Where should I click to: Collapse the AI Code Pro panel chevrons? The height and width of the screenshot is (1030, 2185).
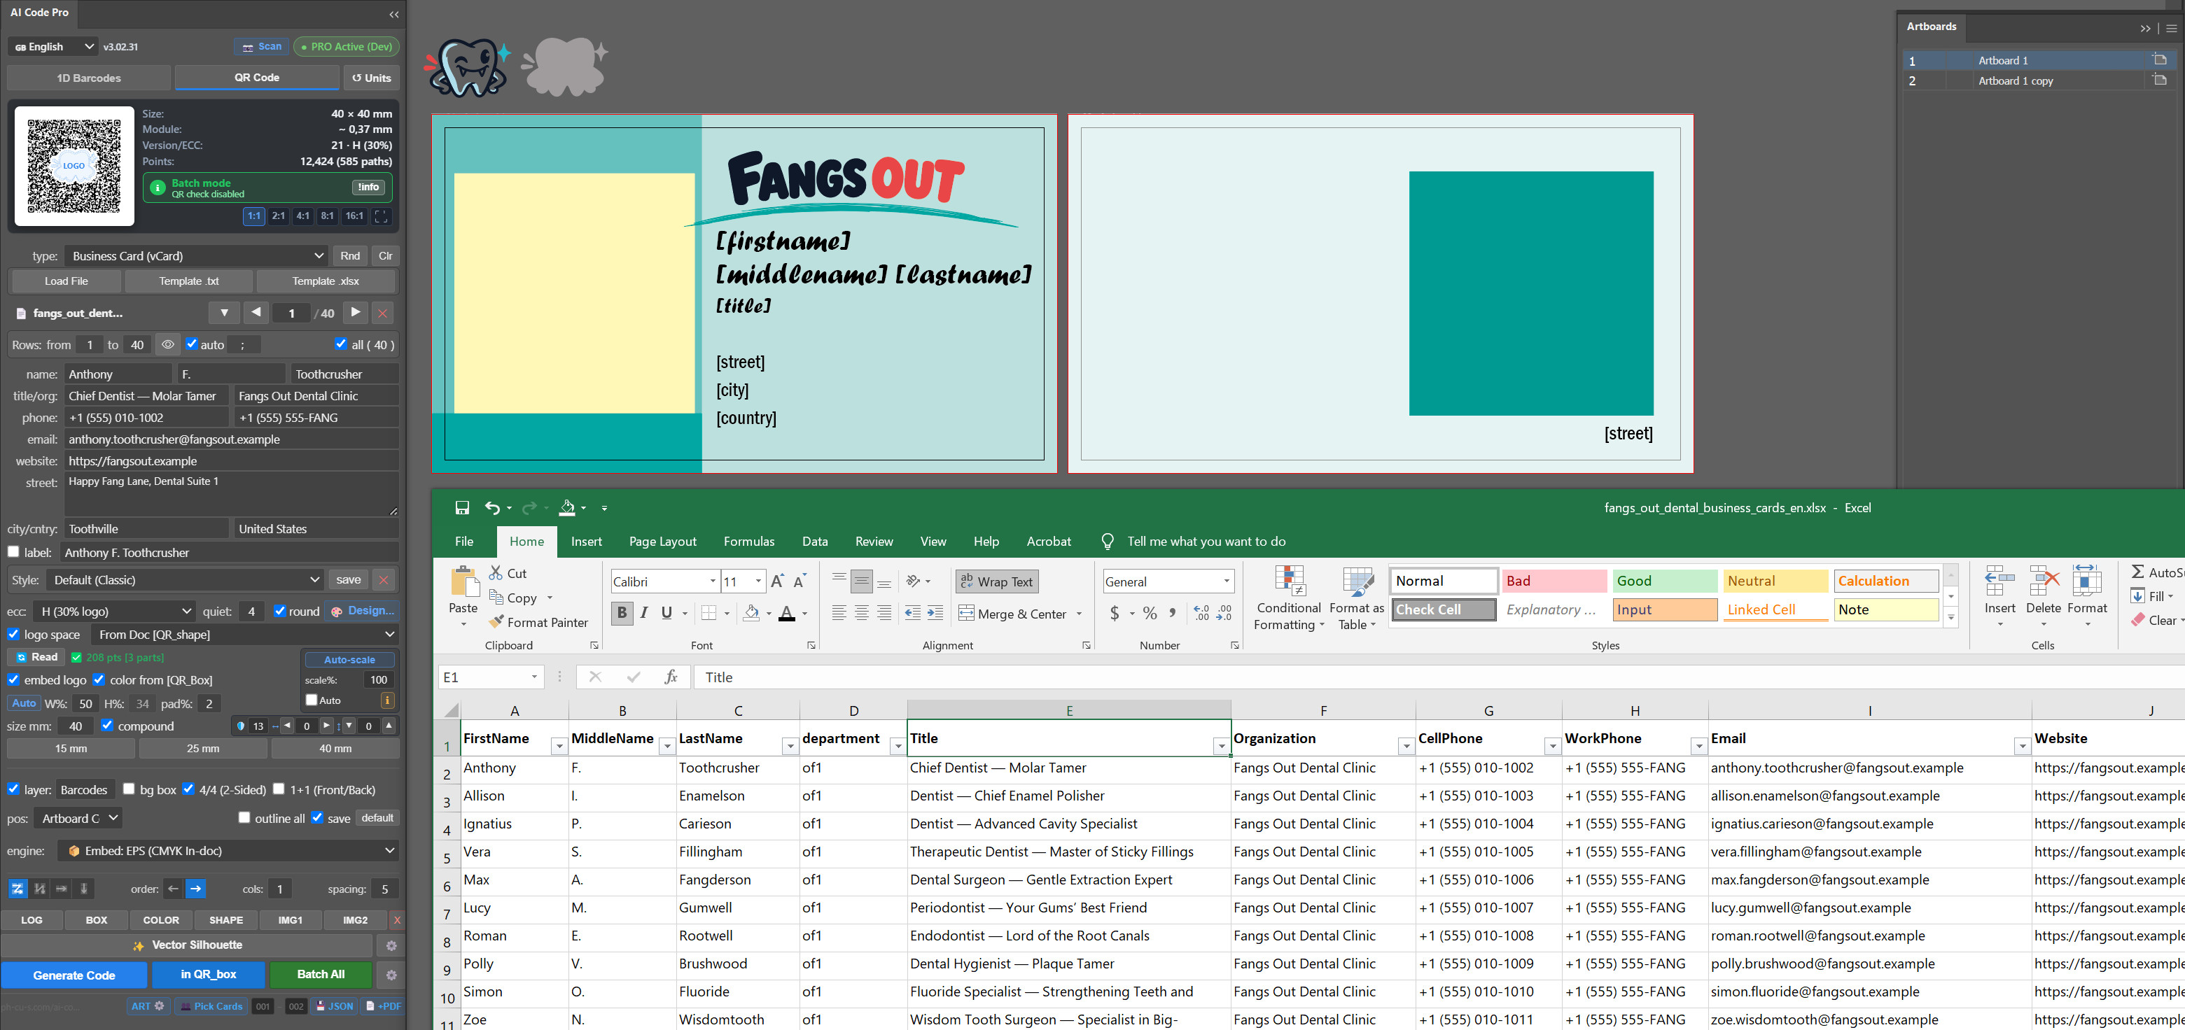click(x=393, y=15)
